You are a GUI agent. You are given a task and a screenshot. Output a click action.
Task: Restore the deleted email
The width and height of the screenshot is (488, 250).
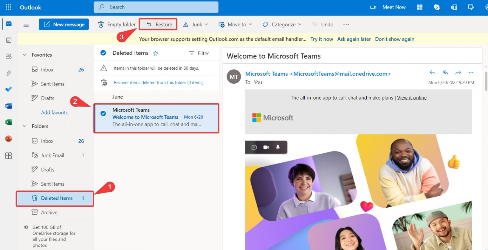point(158,24)
